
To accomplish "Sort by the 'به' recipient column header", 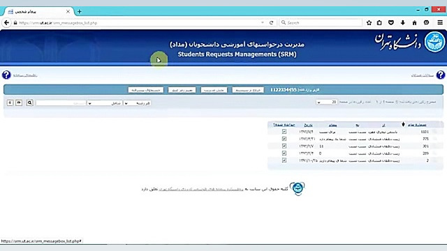I will pos(357,125).
